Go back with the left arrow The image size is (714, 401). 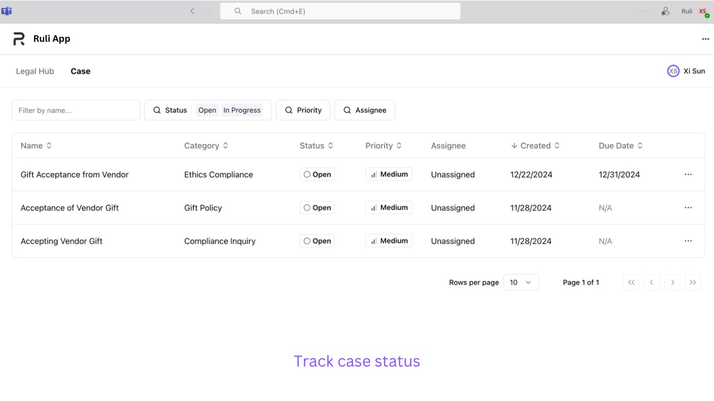pyautogui.click(x=192, y=11)
